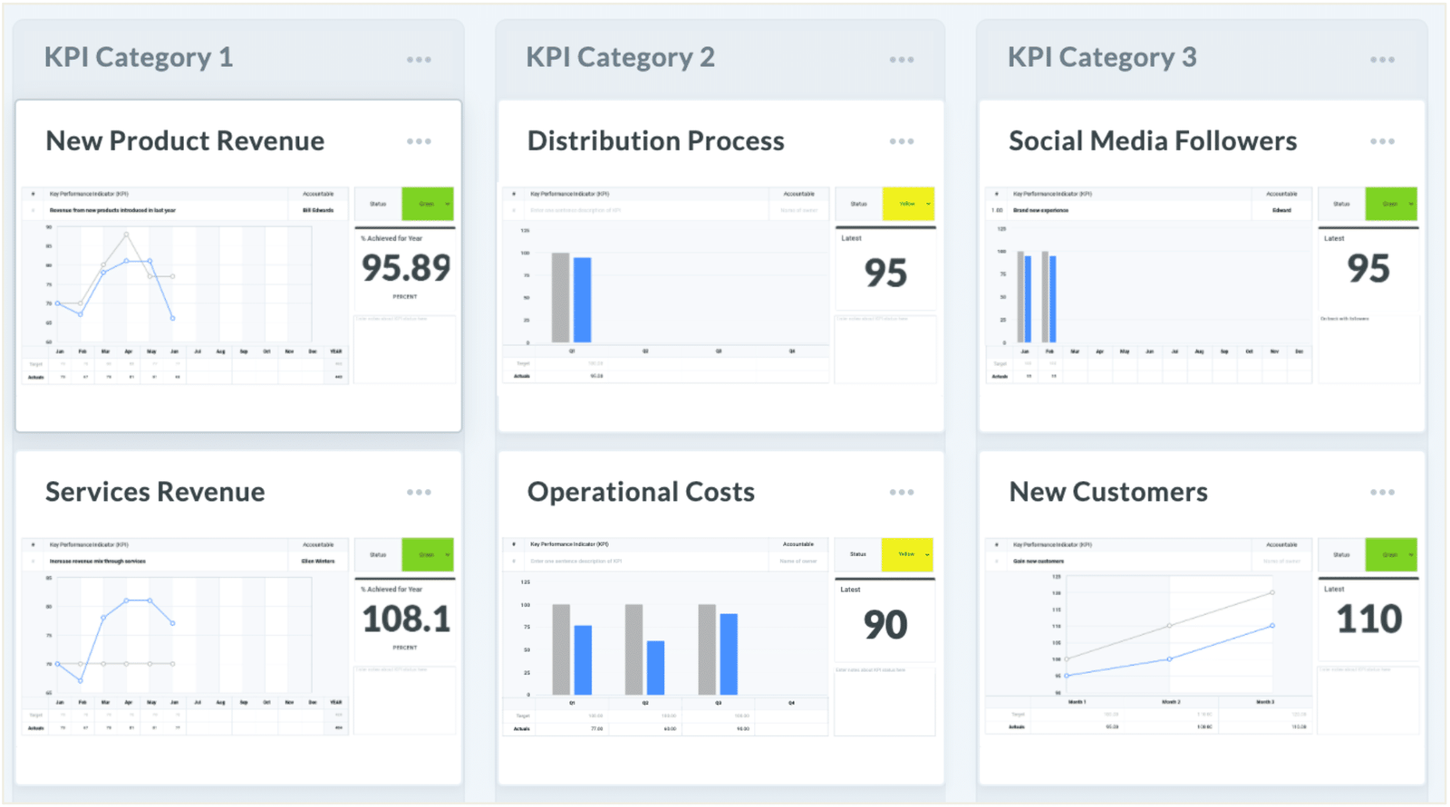The image size is (1450, 807).
Task: Expand green status dropdown in New Customers
Action: pyautogui.click(x=1411, y=555)
